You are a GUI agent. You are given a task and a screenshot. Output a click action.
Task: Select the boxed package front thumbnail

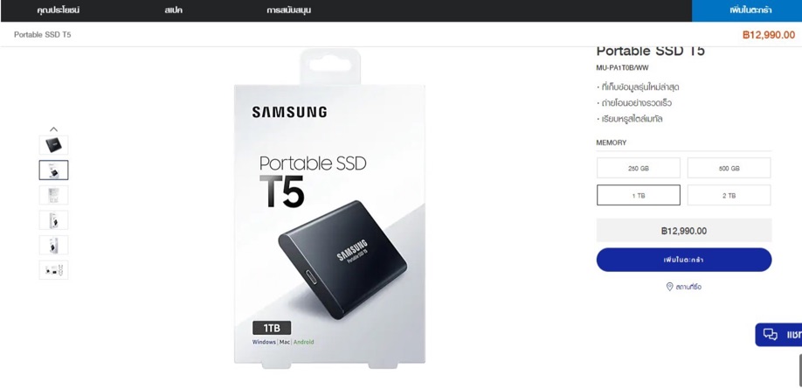coord(53,170)
